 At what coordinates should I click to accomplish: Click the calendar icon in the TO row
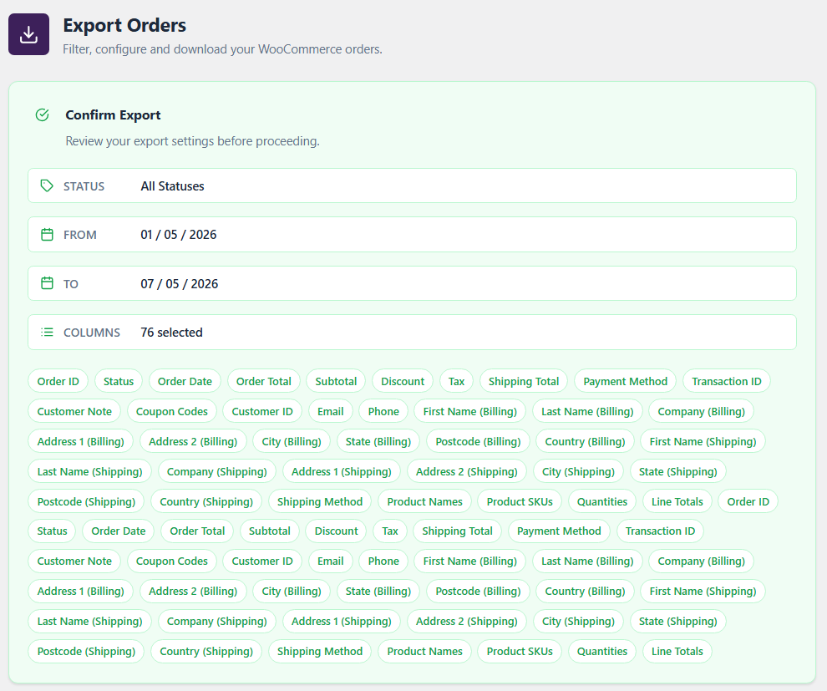[x=47, y=283]
